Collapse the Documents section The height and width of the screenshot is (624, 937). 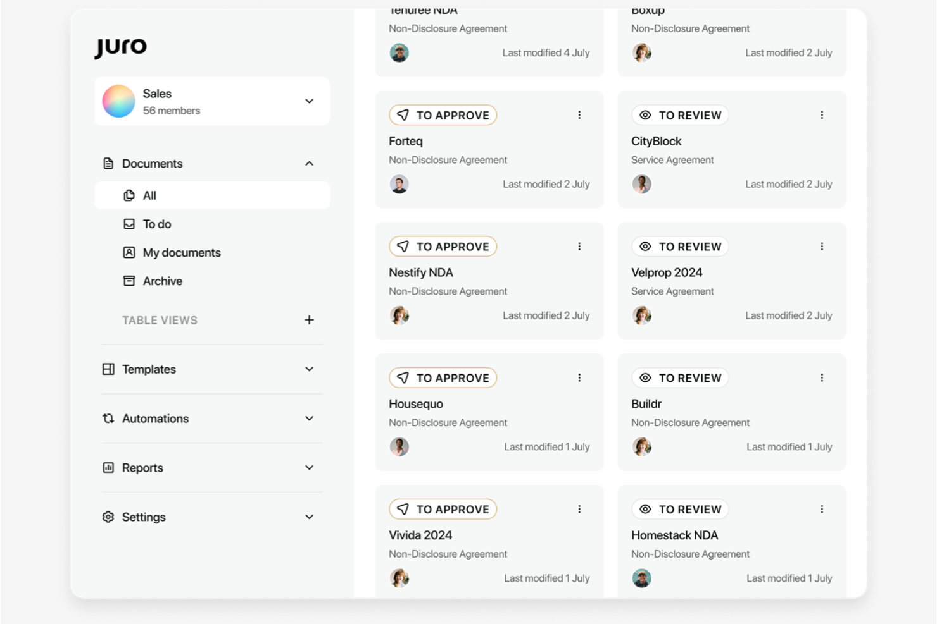pos(309,163)
